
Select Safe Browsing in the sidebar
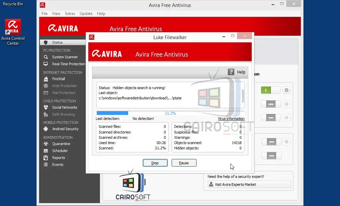pos(63,114)
